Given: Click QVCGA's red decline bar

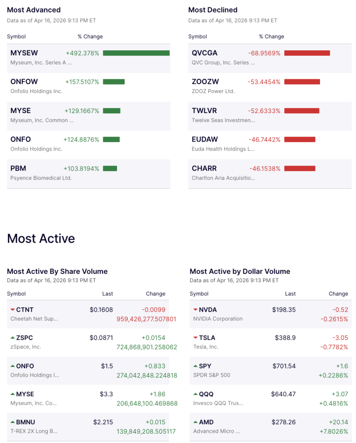Looking at the screenshot, I should [x=307, y=53].
